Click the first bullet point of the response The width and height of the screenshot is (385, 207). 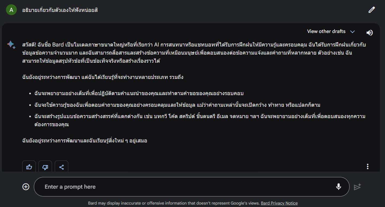(x=139, y=94)
